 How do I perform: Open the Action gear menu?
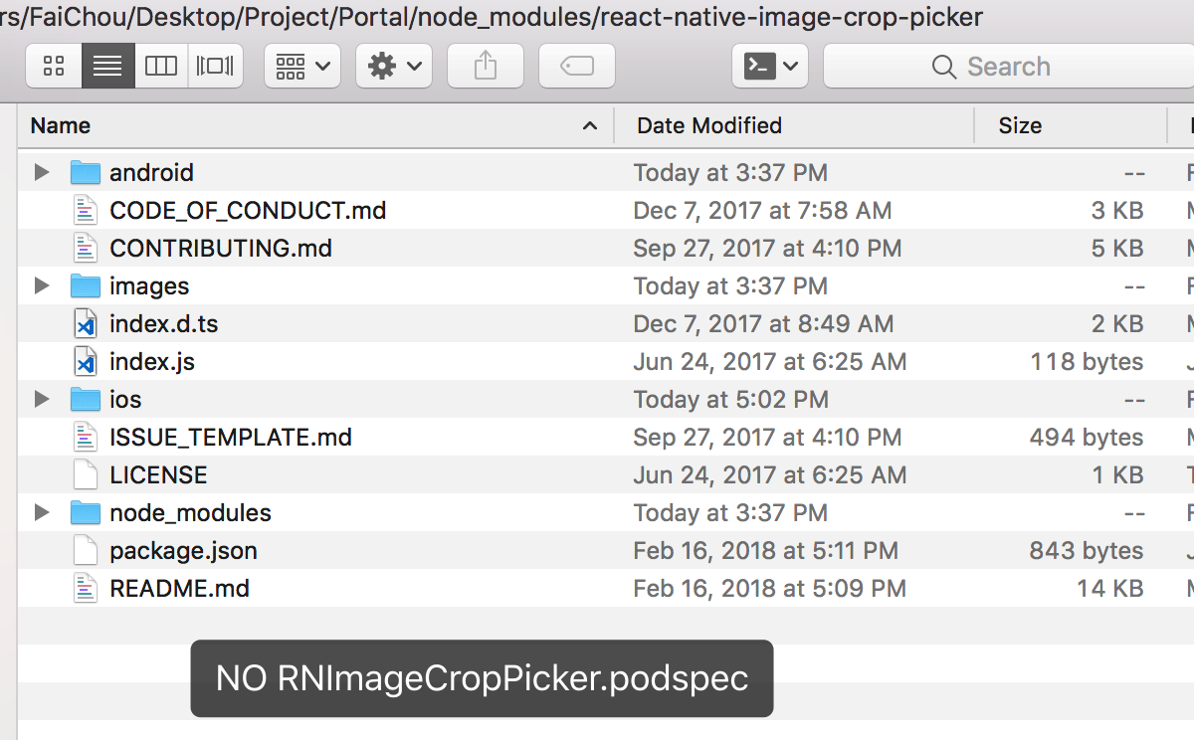(x=394, y=66)
